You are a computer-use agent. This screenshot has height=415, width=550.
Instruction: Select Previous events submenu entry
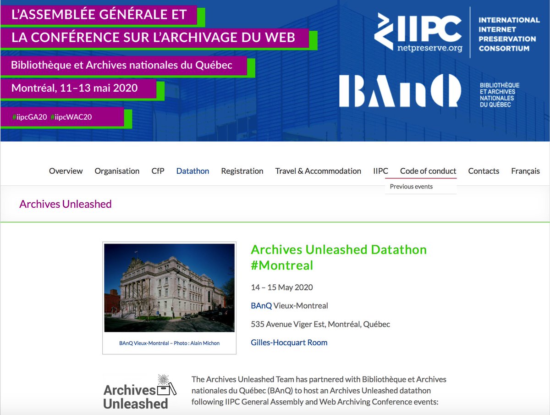[x=411, y=187]
